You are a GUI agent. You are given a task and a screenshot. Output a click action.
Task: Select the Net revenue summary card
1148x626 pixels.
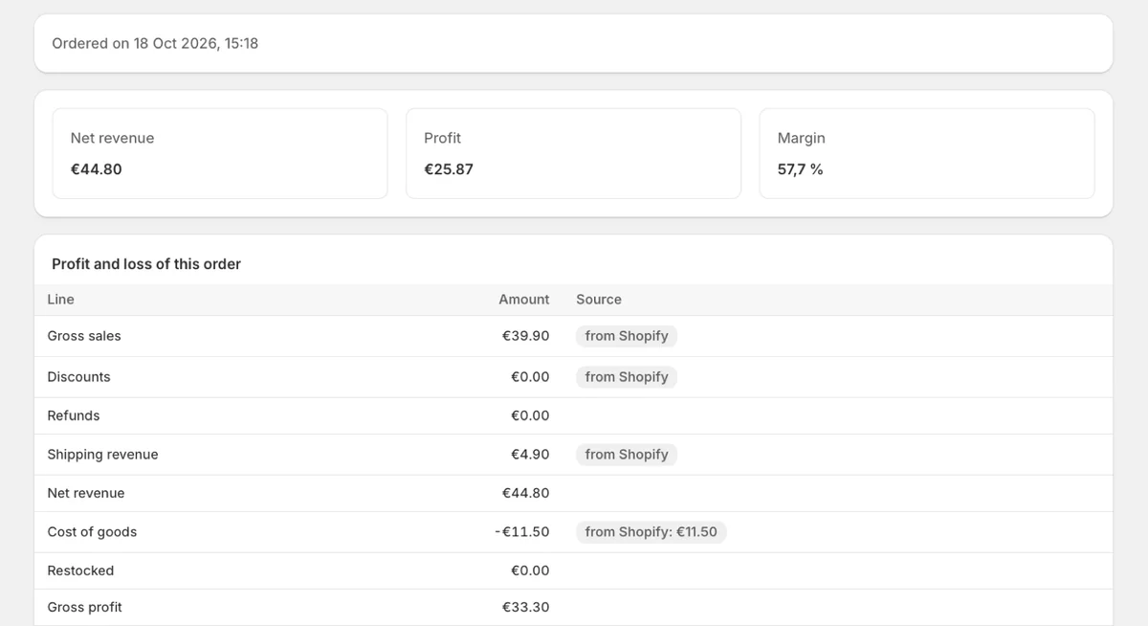click(x=220, y=153)
